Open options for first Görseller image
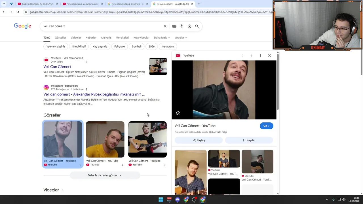 coord(80,165)
